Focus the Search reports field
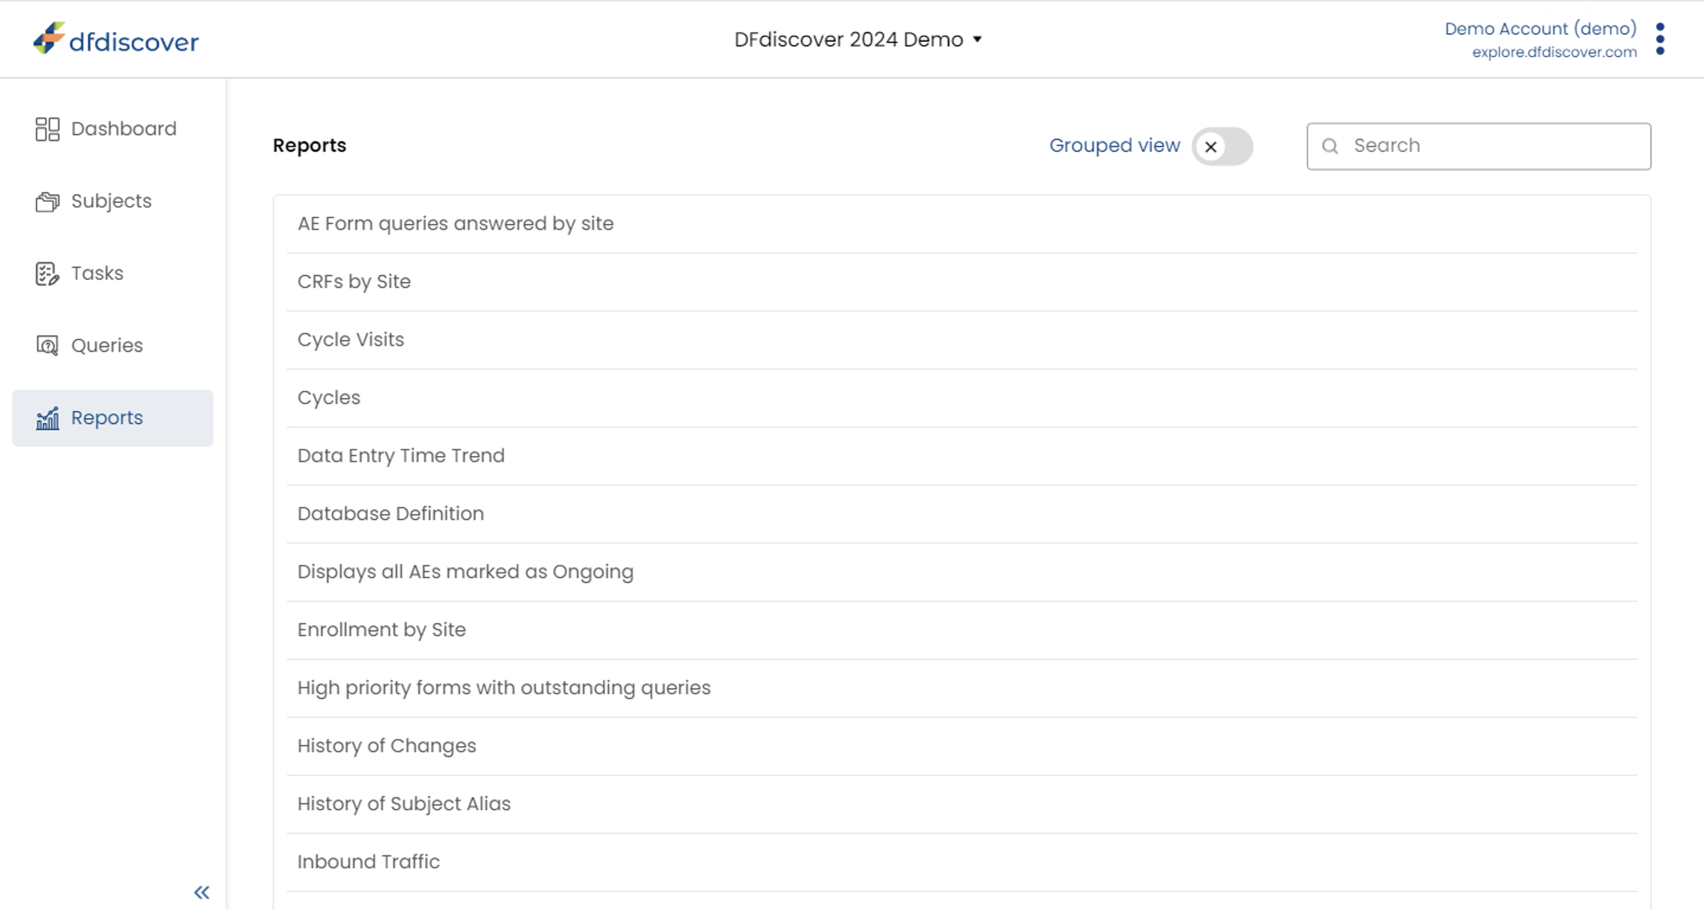Image resolution: width=1704 pixels, height=910 pixels. click(1478, 146)
